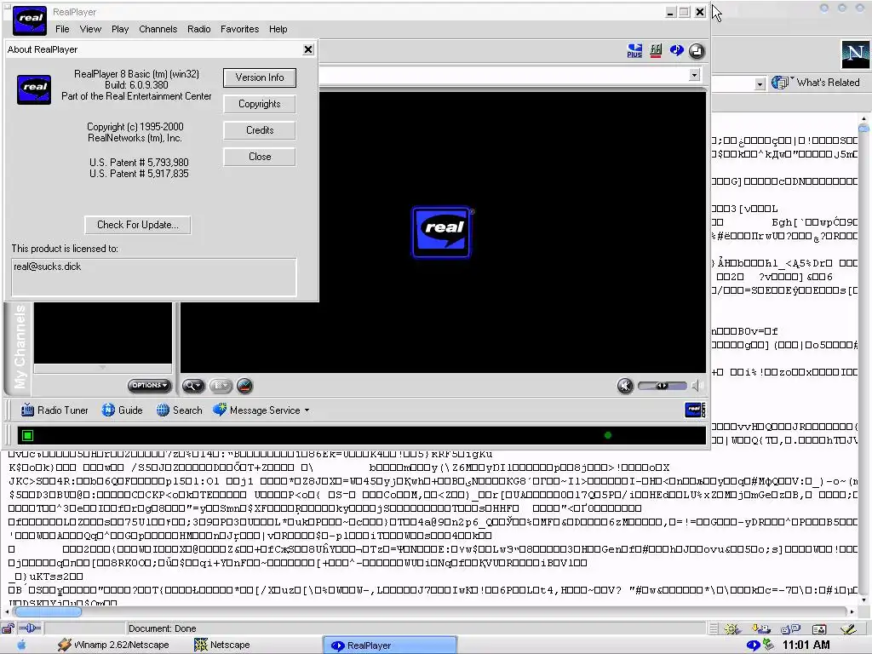Screen dimensions: 872x654
Task: Click the real.com logo icon
Action: tap(695, 410)
